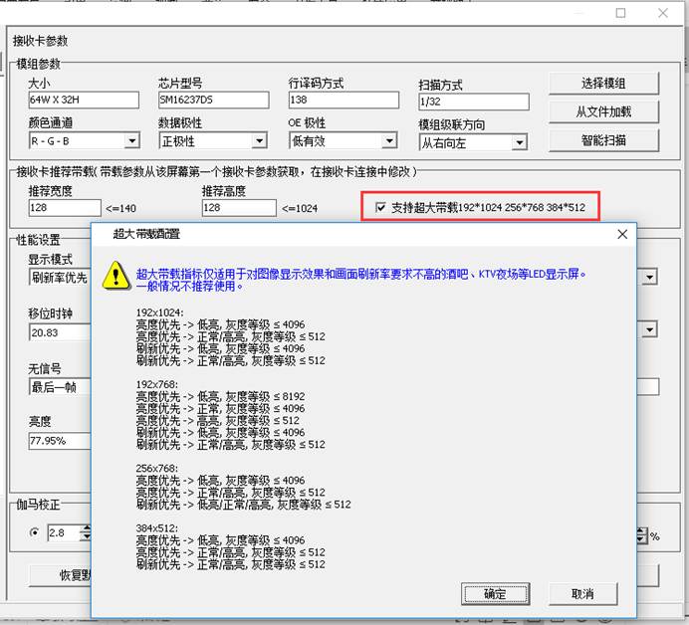Click the 芯片型号 SM16237DS field
689x625 pixels.
[x=212, y=101]
